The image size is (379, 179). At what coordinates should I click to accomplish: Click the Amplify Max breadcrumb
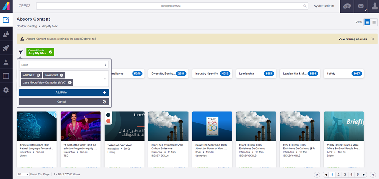click(49, 26)
